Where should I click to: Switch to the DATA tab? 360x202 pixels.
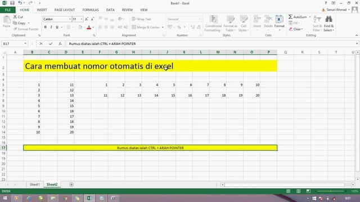(110, 10)
